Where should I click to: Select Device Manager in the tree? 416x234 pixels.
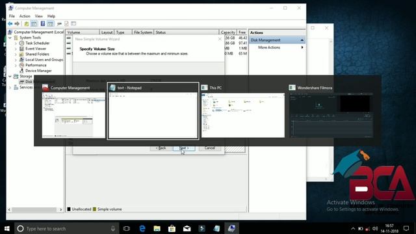coord(36,71)
